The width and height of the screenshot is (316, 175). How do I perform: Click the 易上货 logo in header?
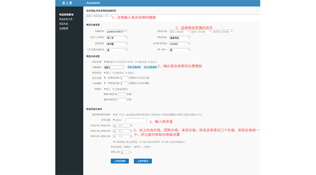(67, 3)
